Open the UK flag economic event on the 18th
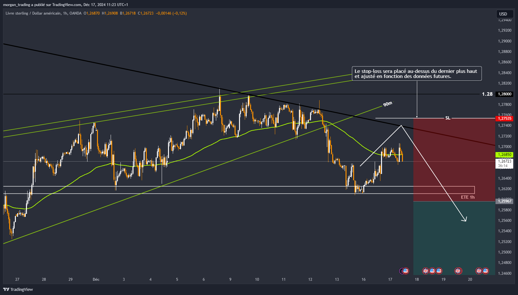The height and width of the screenshot is (295, 518). click(x=425, y=271)
